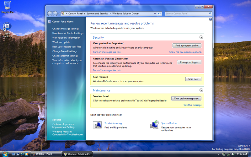Click the shield icon in address bar
Screen dimensions: 251x157
tap(63, 14)
